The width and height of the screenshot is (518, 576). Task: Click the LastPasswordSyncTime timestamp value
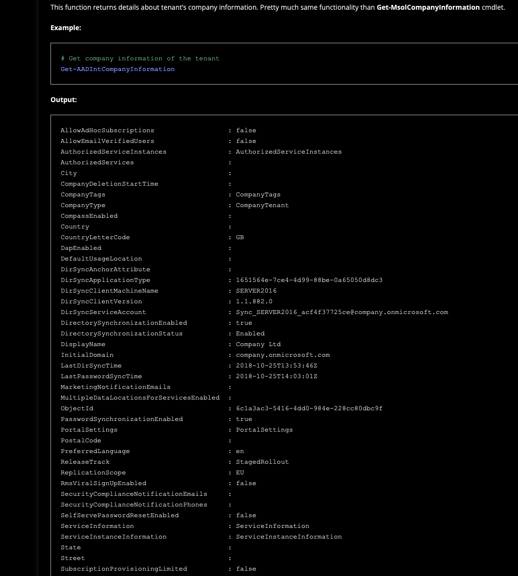click(x=276, y=376)
